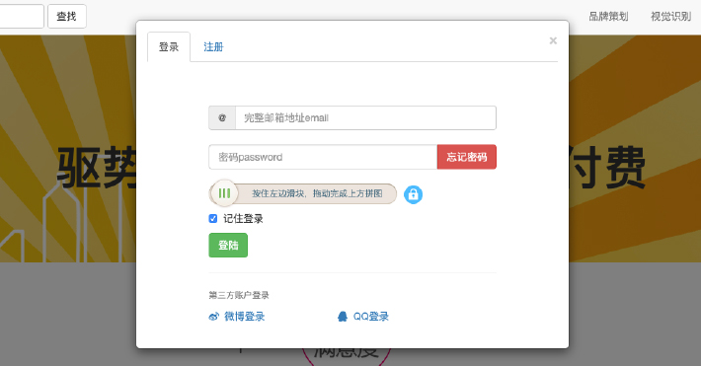
Task: Click the 第三方账户登录 label text
Action: [239, 295]
